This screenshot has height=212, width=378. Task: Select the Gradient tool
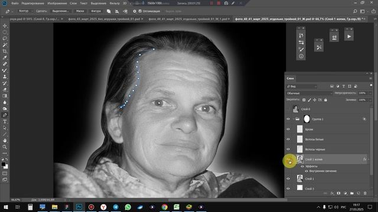click(x=5, y=96)
